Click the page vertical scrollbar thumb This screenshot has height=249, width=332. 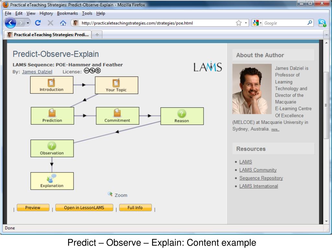tap(326, 105)
